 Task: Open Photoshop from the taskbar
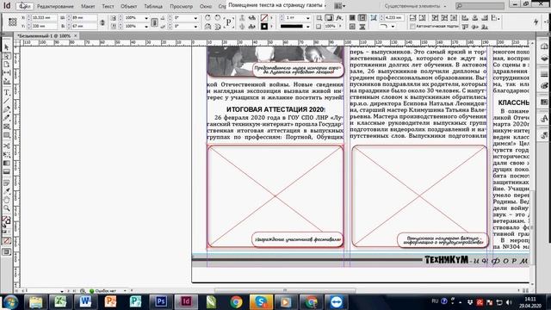[161, 301]
